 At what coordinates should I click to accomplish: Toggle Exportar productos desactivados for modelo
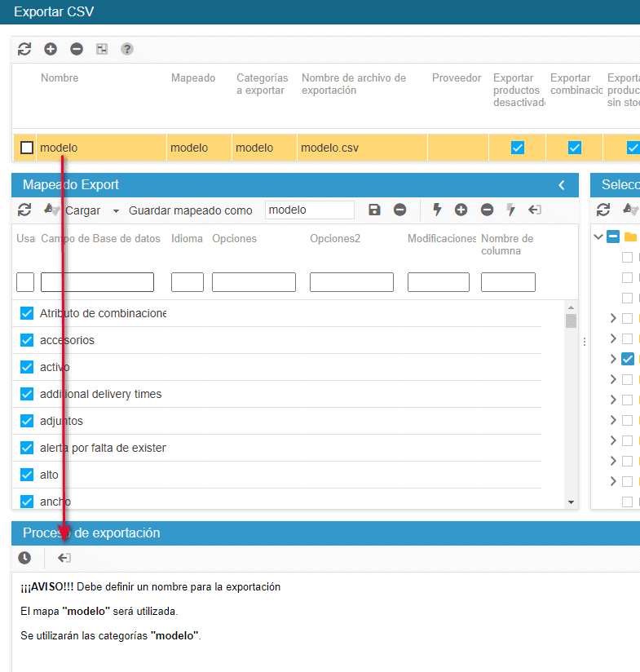(517, 148)
